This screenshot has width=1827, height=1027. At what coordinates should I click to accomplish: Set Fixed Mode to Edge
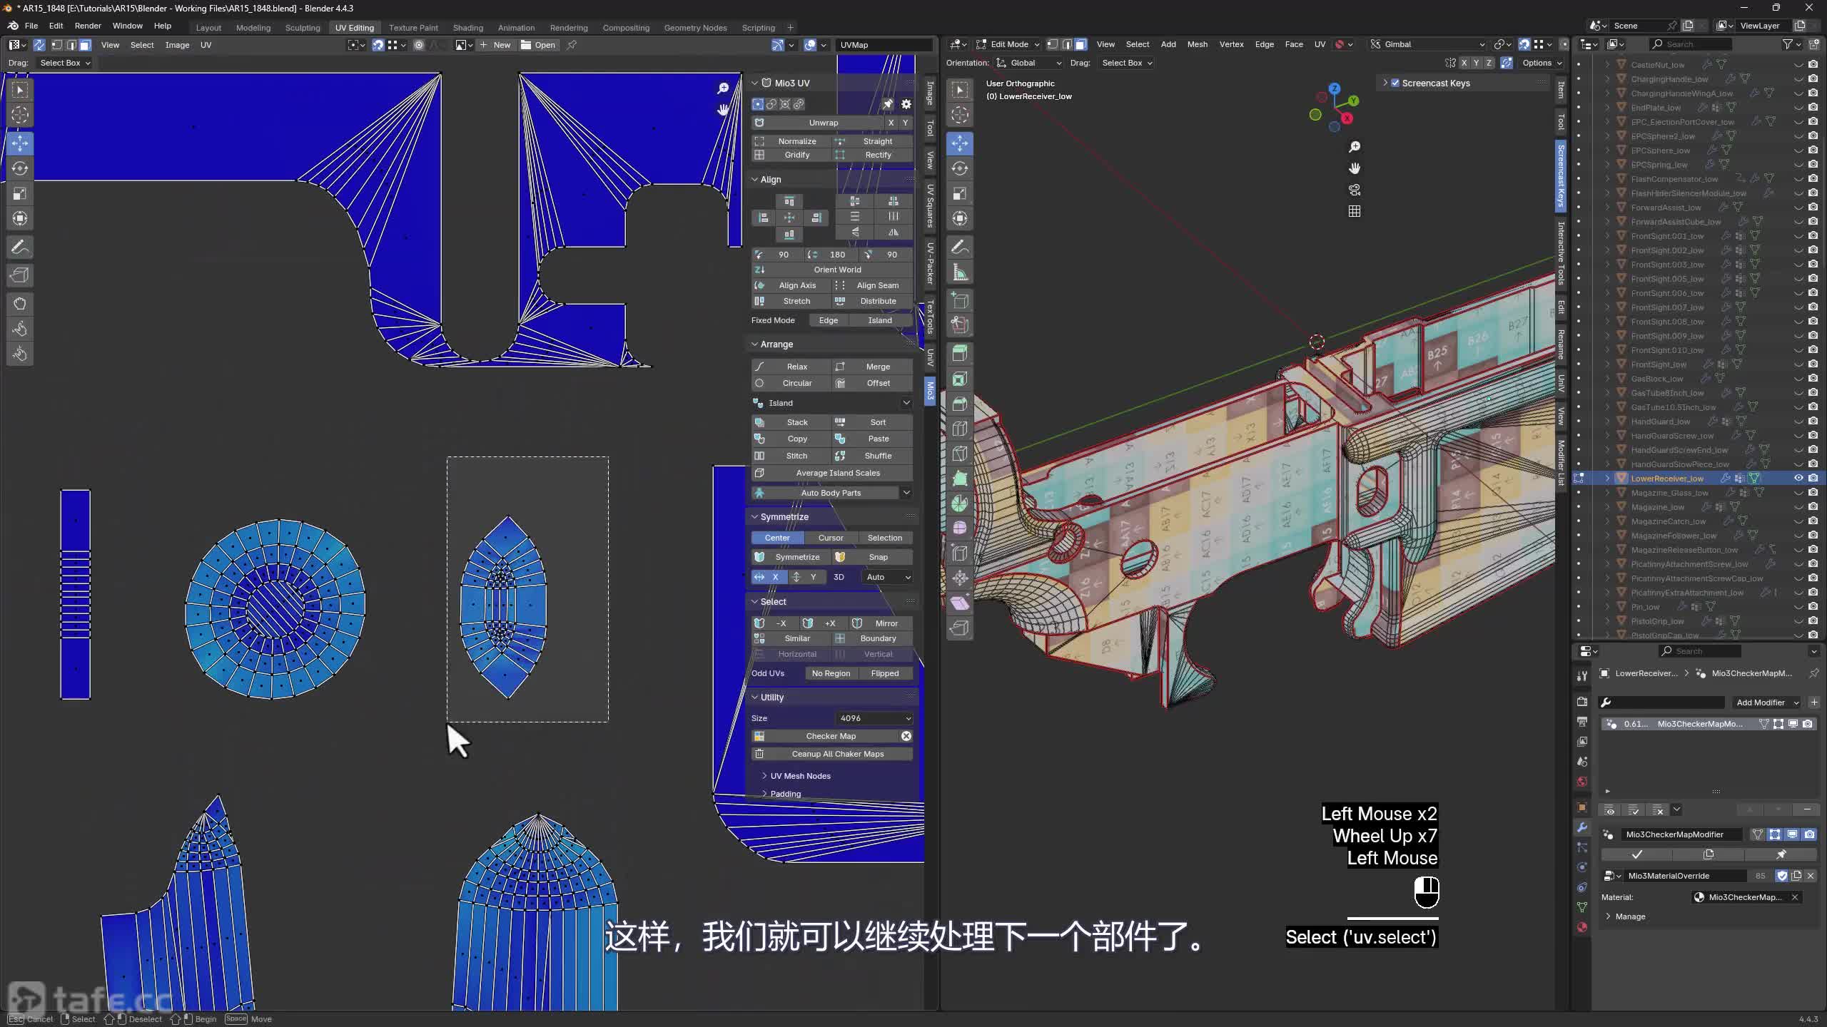[x=828, y=320]
